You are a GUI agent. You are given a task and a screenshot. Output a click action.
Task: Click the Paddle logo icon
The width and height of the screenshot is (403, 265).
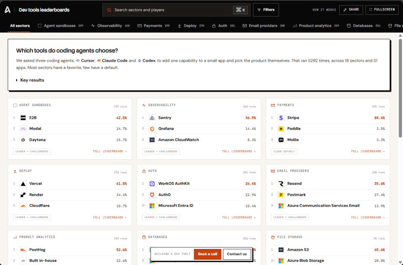click(281, 129)
